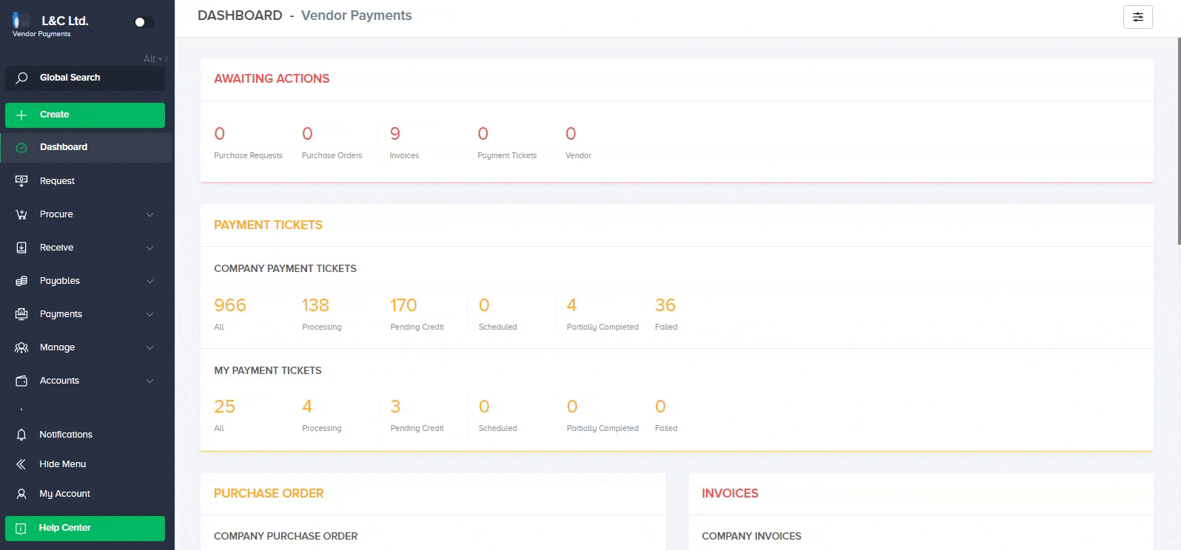1181x550 pixels.
Task: Click the Help Center info icon
Action: click(x=21, y=528)
